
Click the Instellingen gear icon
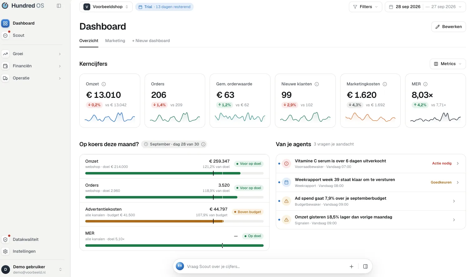pyautogui.click(x=5, y=251)
